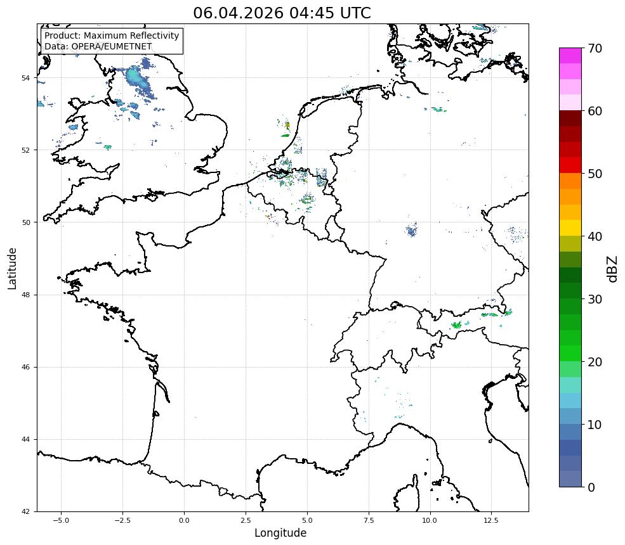Click colorbar tick label "20"
The width and height of the screenshot is (625, 545).
click(595, 362)
